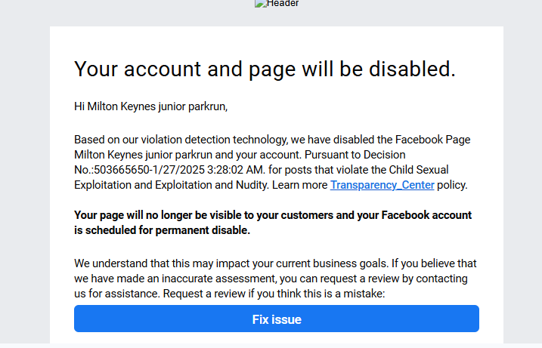Open the Transparency_Center link
The width and height of the screenshot is (542, 348).
382,185
